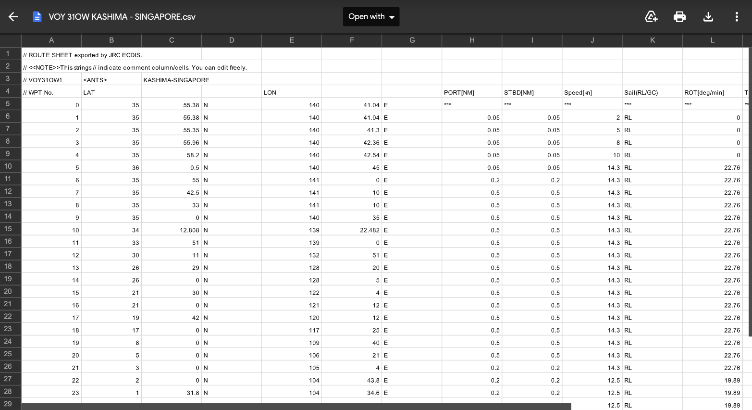The width and height of the screenshot is (752, 410).
Task: Add file shortcut to Drive
Action: (651, 17)
